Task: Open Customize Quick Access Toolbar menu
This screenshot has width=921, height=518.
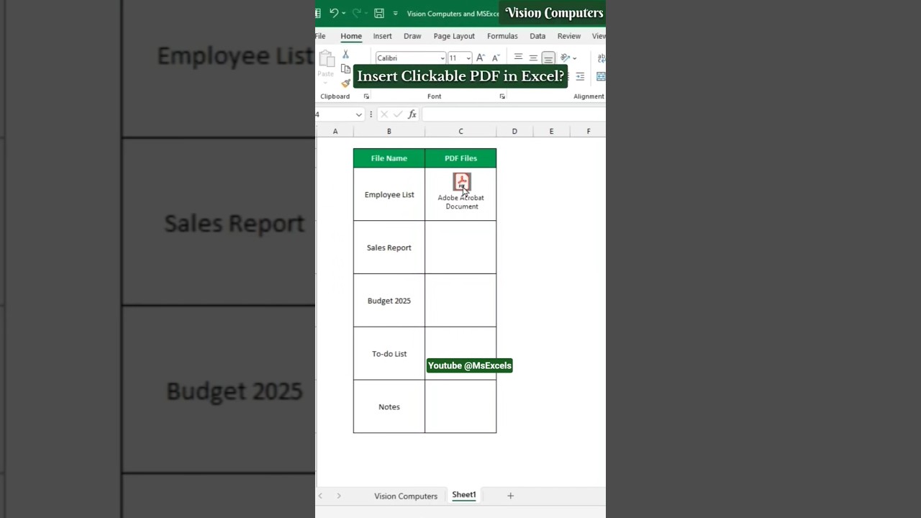Action: click(395, 14)
